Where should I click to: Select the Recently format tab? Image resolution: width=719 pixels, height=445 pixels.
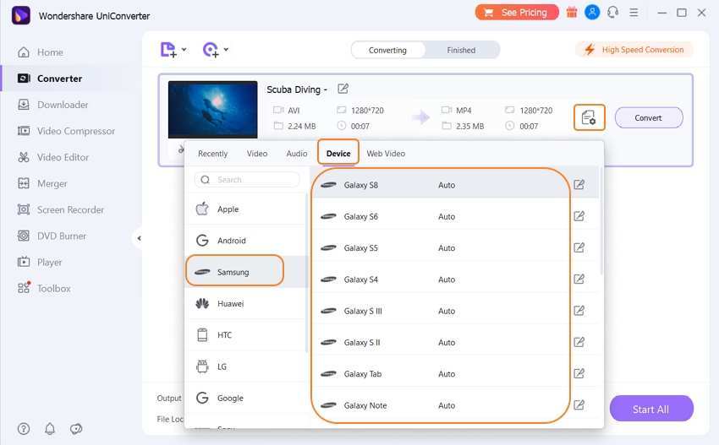click(x=213, y=154)
